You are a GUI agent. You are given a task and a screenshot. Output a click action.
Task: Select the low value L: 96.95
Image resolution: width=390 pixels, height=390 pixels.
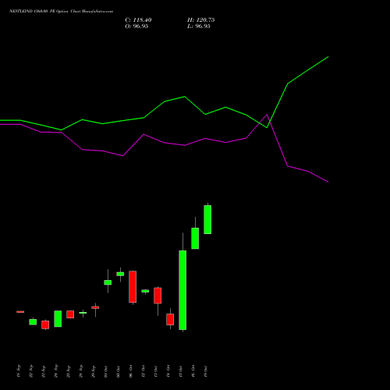pyautogui.click(x=199, y=27)
